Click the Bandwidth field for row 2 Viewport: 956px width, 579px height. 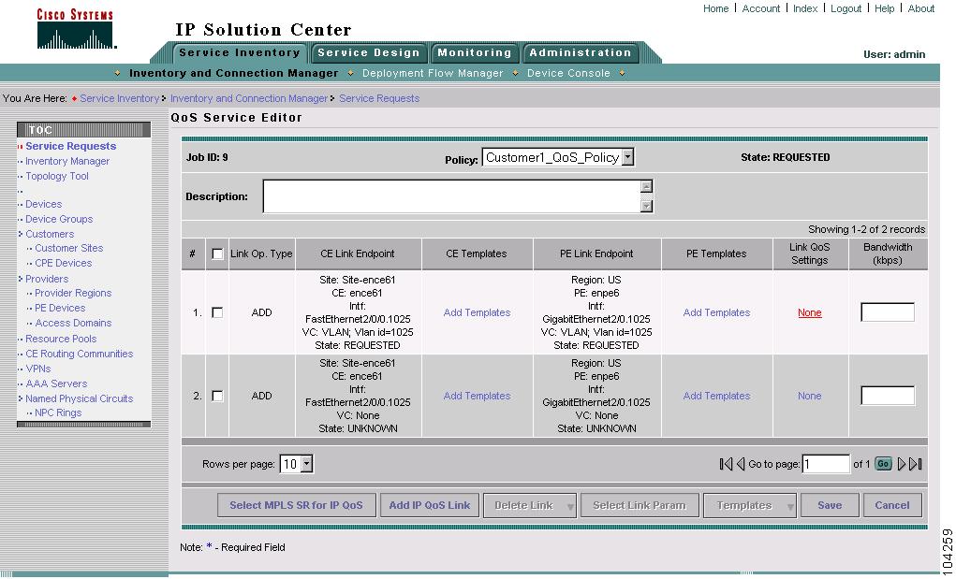coord(888,396)
